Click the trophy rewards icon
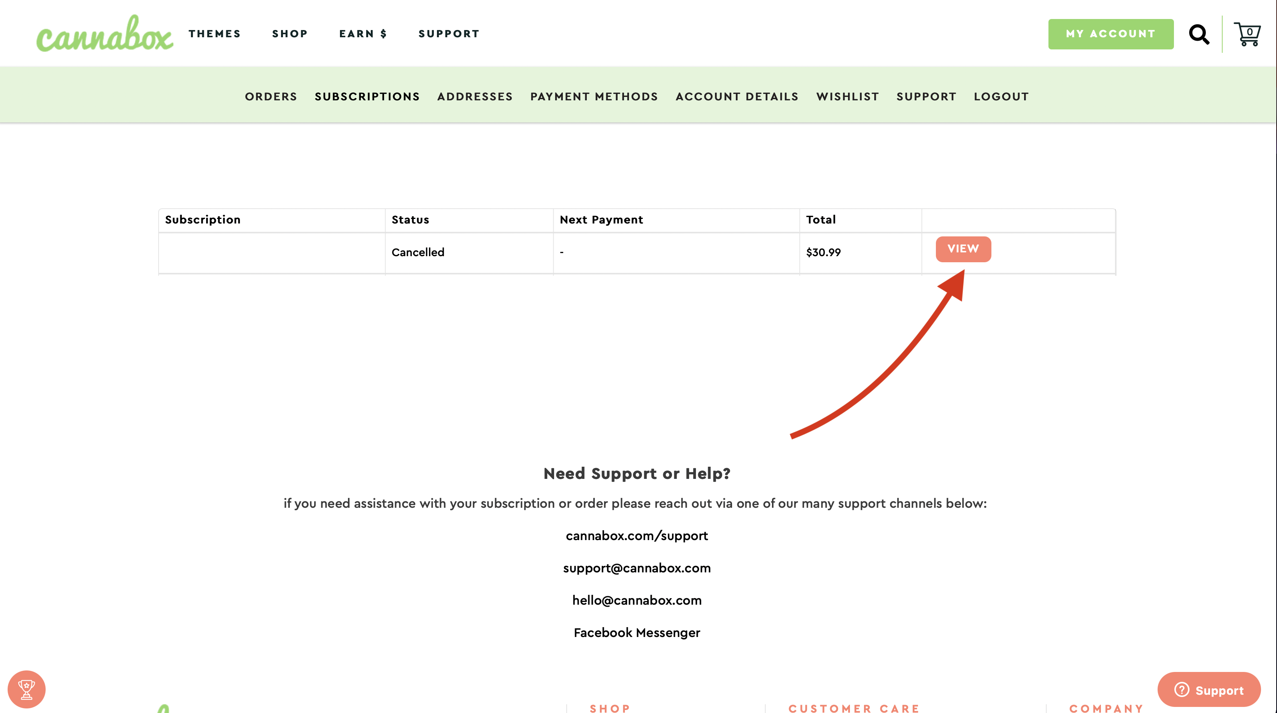1277x713 pixels. click(x=26, y=689)
